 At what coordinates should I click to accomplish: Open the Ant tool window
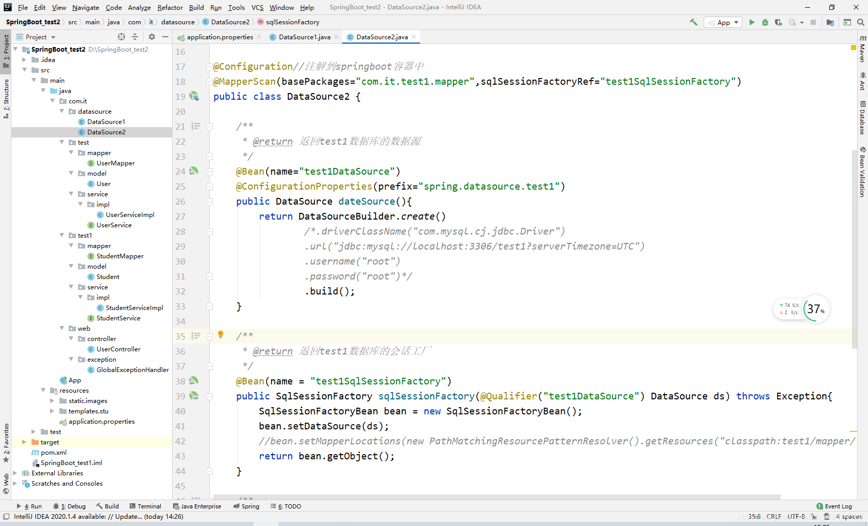click(x=862, y=81)
